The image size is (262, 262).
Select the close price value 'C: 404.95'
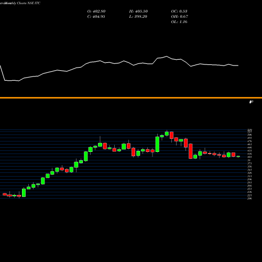(96, 16)
